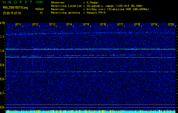Screen dimensions: 178x113
Task: Click the Observer field label
Action: tap(58, 3)
